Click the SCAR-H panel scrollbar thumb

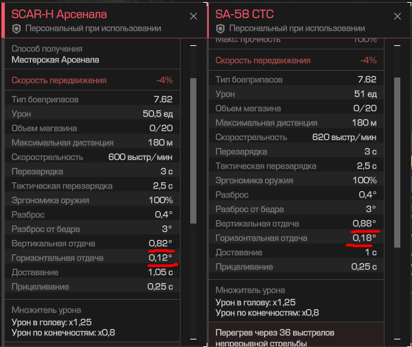[193, 151]
